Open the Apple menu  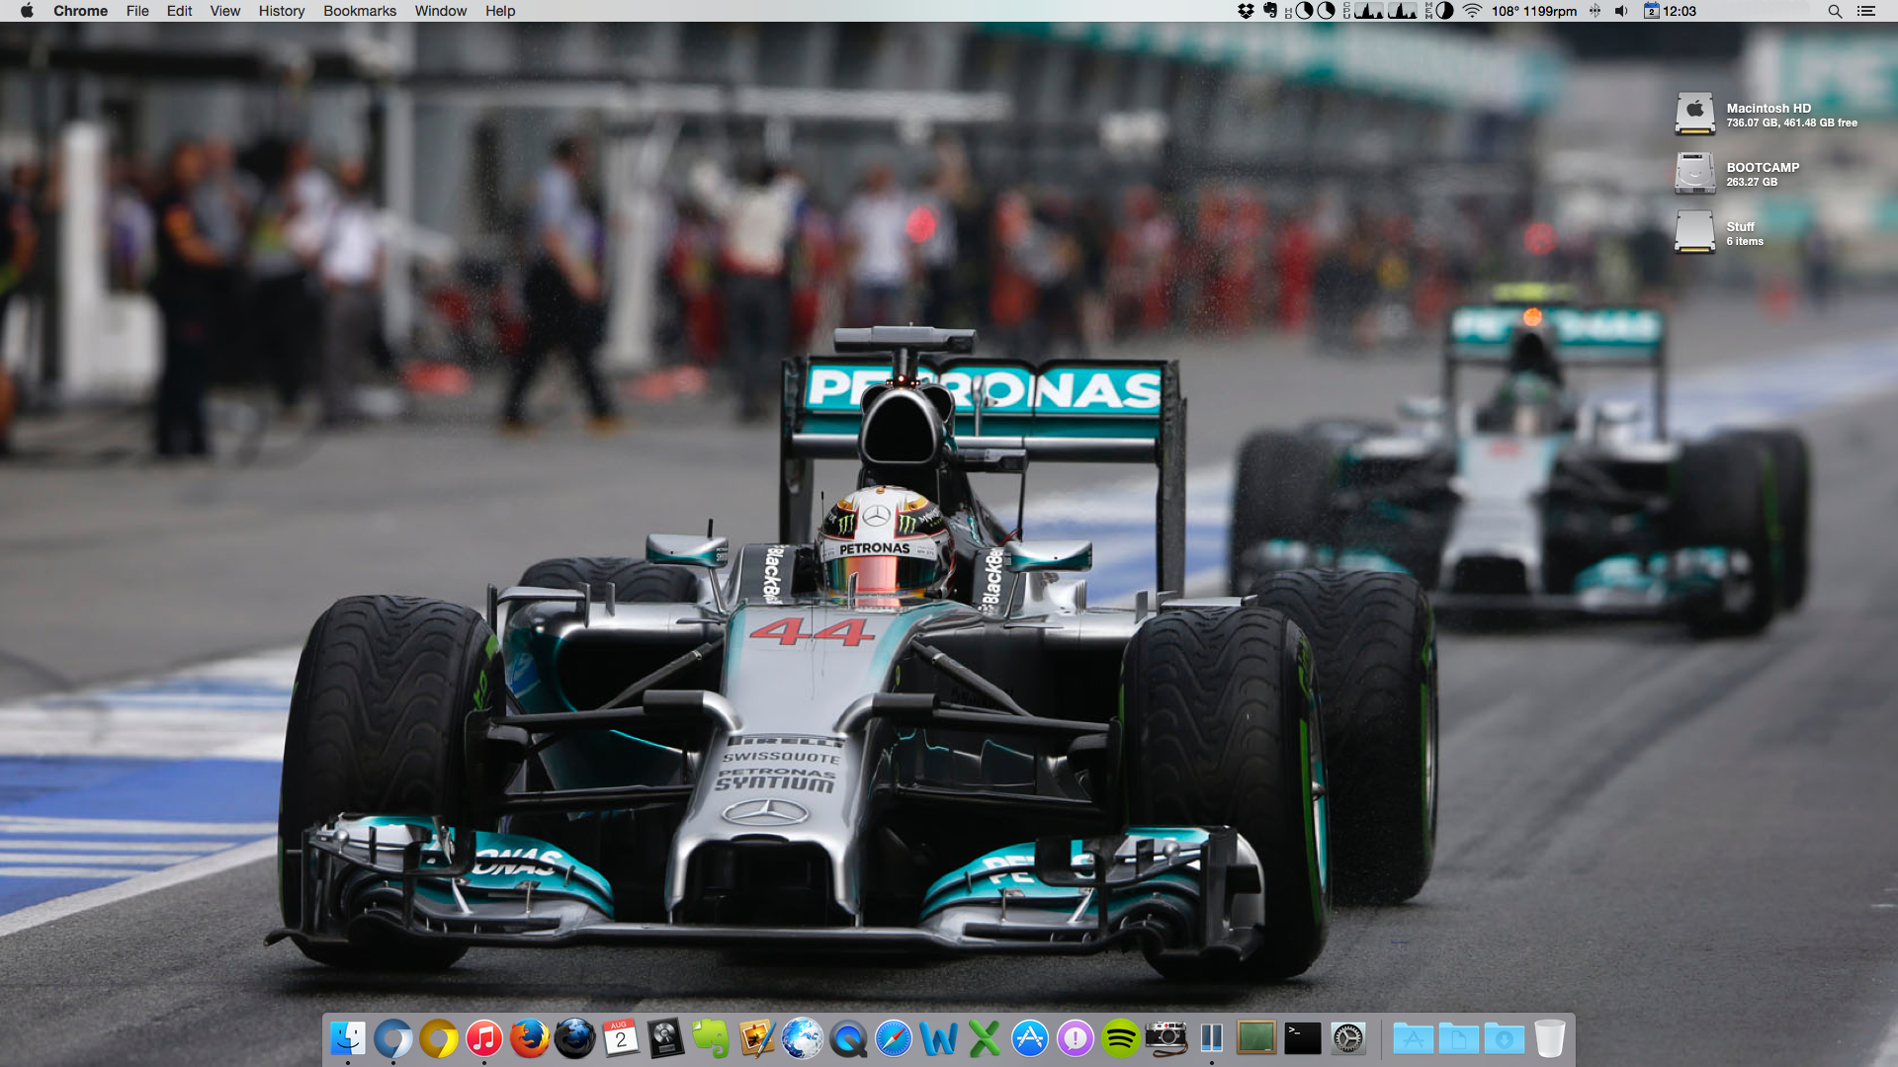tap(27, 11)
